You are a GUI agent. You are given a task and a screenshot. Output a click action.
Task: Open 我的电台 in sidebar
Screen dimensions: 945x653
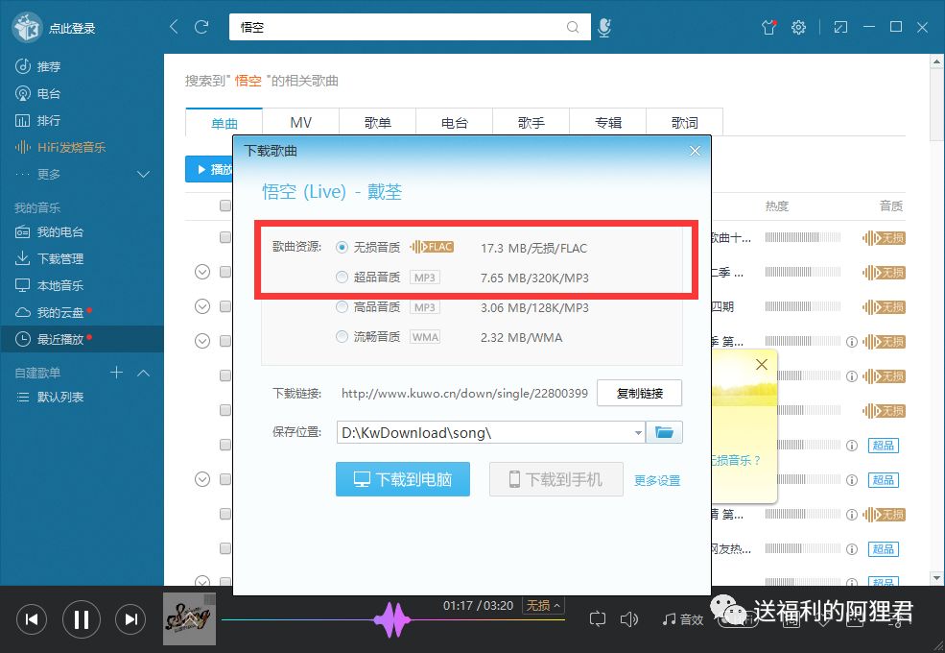[50, 231]
